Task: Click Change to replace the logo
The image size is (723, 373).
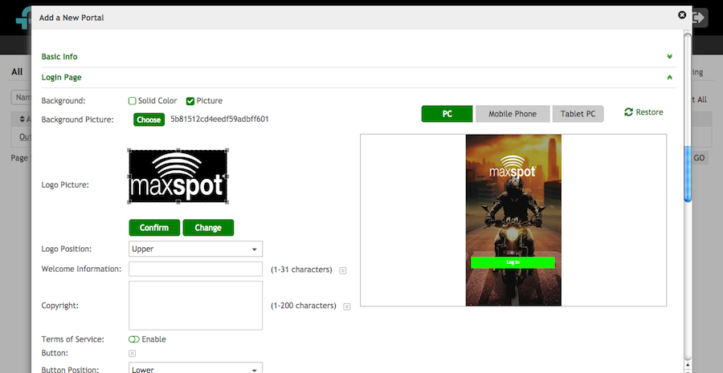Action: coord(208,228)
